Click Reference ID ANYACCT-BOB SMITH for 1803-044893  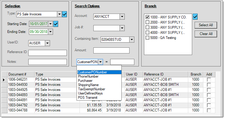point(165,95)
